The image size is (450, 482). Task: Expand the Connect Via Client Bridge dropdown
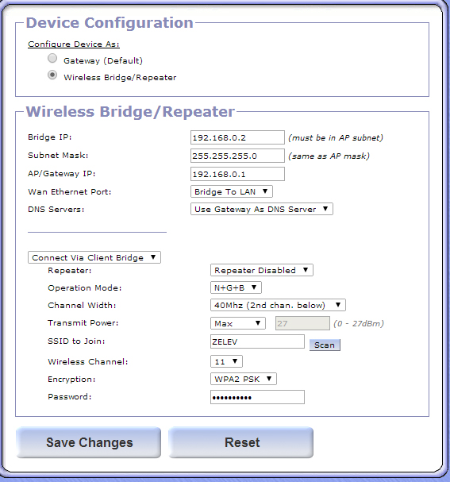94,257
